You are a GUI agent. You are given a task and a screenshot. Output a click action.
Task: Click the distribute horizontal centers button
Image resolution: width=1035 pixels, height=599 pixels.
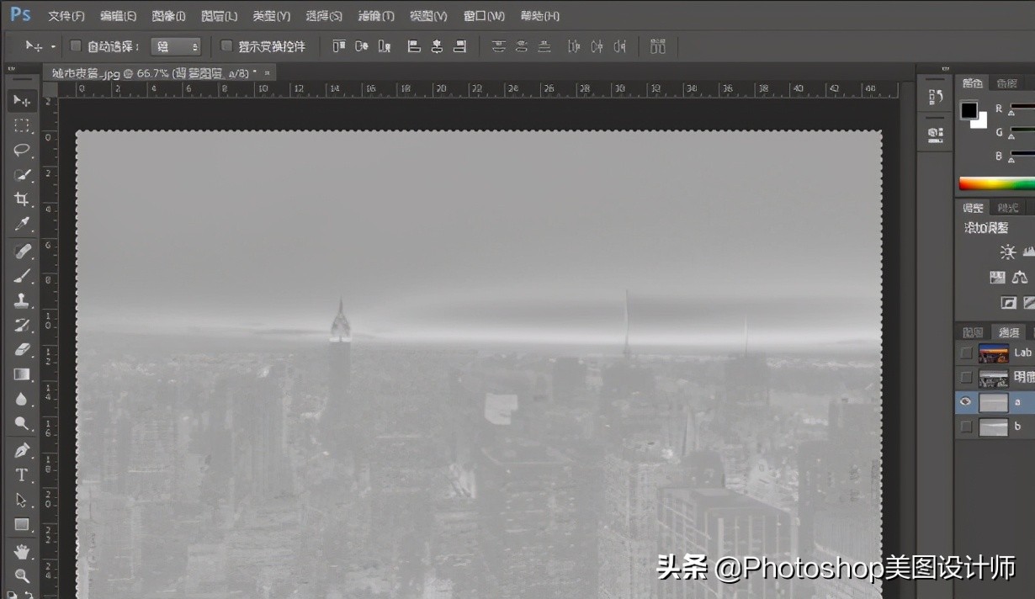click(x=596, y=46)
